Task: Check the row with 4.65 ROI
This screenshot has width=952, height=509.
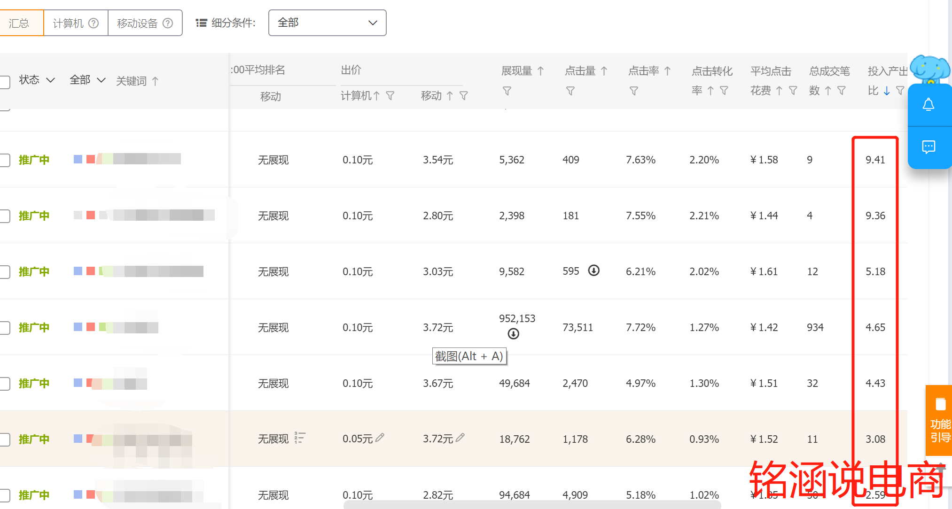Action: point(5,328)
